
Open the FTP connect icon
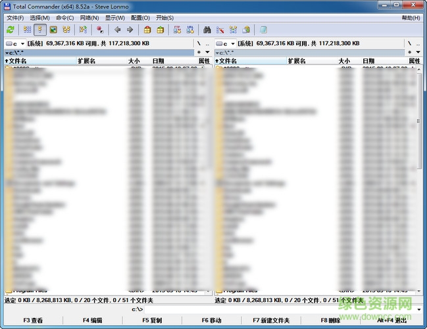177,30
